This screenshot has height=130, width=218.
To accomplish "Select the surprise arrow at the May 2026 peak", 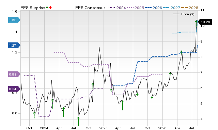I will point(181,52).
